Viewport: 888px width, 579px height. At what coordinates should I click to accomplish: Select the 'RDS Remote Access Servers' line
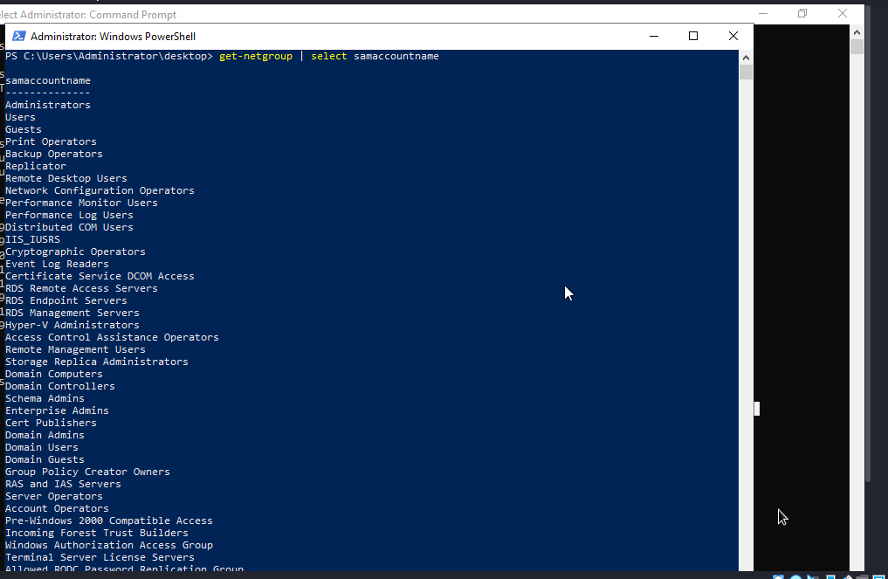(81, 288)
